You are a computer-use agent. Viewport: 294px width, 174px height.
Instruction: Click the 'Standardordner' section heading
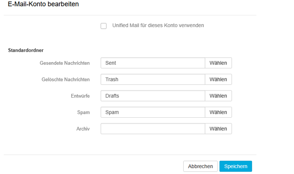(x=26, y=50)
